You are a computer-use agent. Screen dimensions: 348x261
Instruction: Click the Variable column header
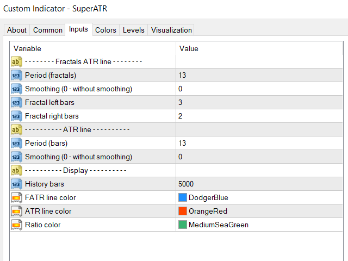[93, 48]
